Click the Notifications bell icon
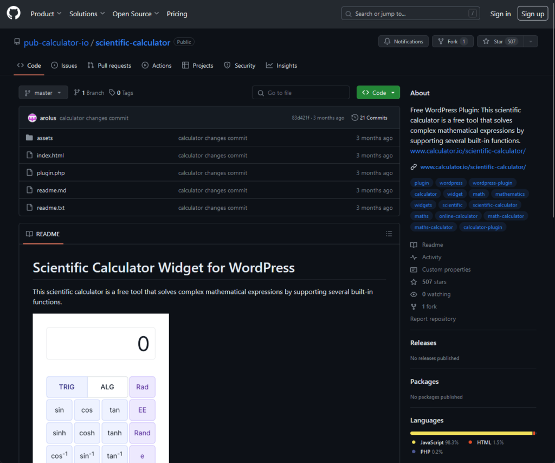Screen dimensions: 555x463 point(387,41)
